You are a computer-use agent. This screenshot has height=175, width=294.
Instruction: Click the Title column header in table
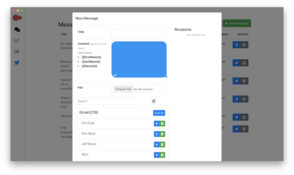coord(64,34)
